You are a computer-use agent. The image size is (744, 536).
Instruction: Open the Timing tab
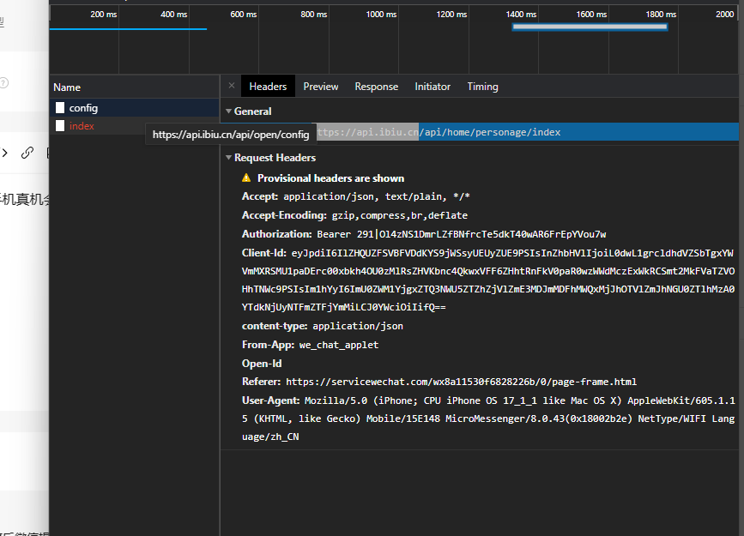(x=482, y=87)
